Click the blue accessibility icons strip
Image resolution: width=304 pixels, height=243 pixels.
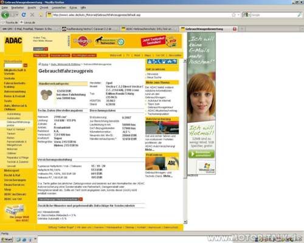[x=162, y=61]
